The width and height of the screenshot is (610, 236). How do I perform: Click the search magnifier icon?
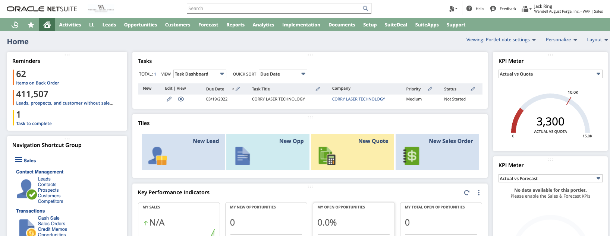pos(365,8)
